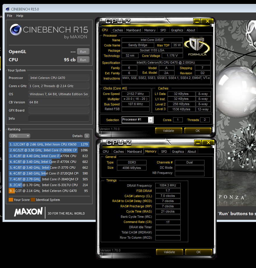The width and height of the screenshot is (256, 268).
Task: Click Validate in top CPU-Z window
Action: (x=168, y=131)
